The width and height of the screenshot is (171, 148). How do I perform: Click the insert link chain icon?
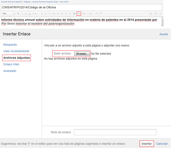click(x=79, y=13)
